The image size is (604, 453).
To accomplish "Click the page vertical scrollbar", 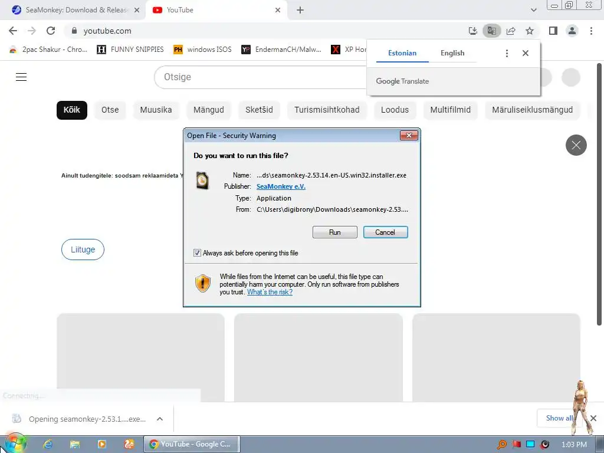I will [x=599, y=193].
